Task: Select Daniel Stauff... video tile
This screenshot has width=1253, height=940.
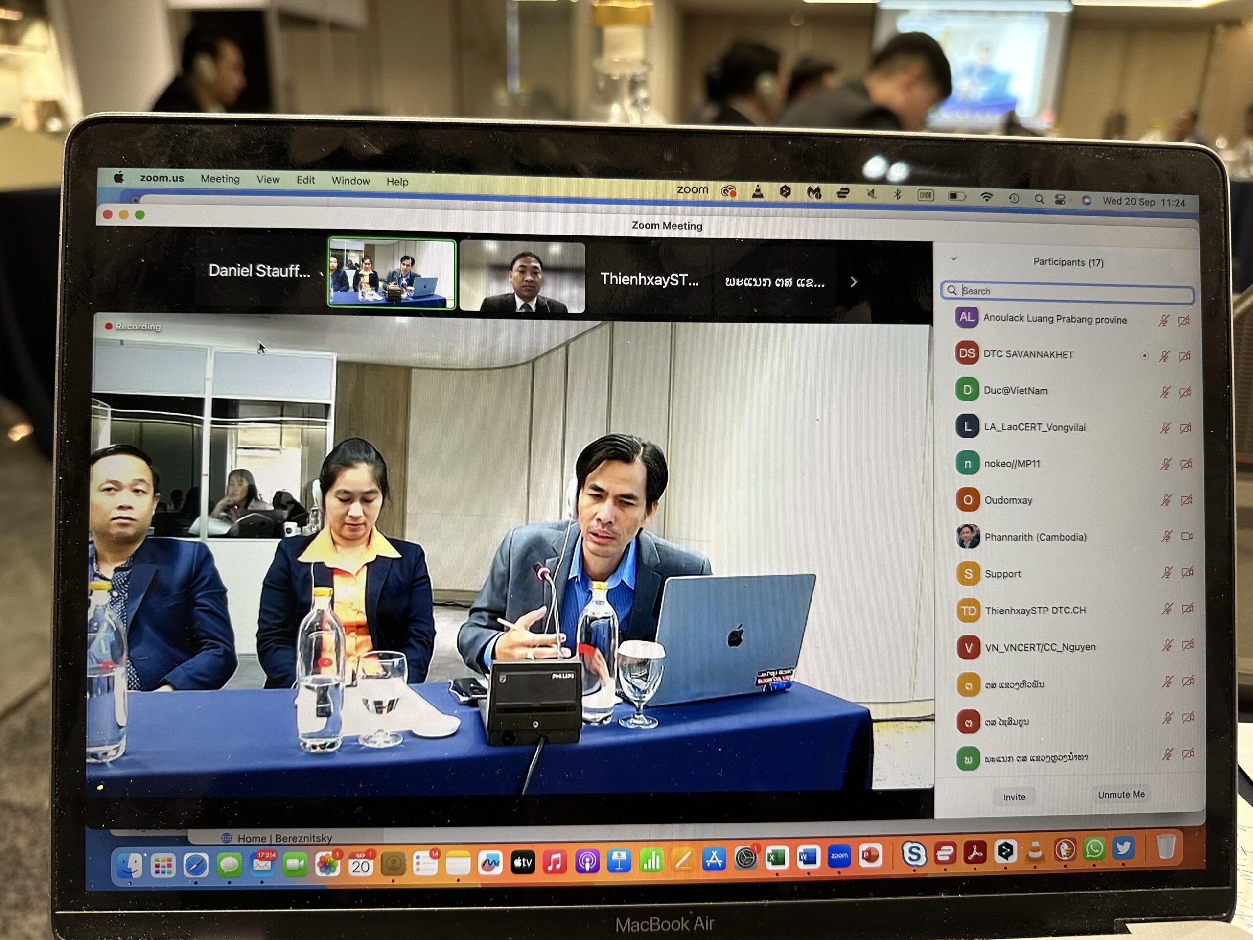Action: click(259, 270)
